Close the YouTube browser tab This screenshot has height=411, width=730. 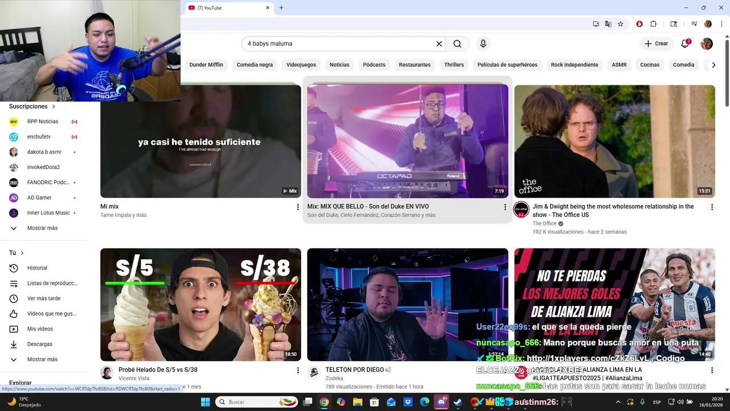coord(267,8)
